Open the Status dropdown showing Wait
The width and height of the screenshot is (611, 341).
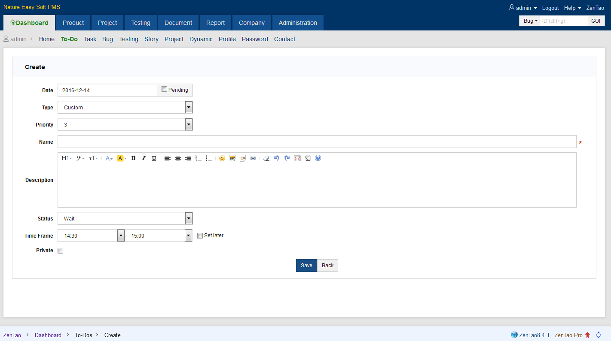[125, 218]
